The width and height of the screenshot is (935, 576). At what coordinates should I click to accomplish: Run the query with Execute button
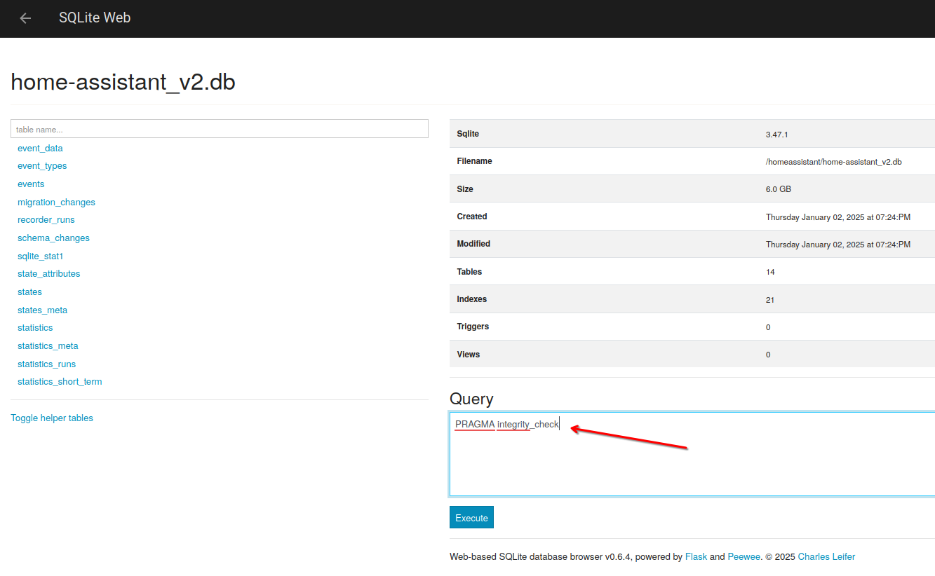click(471, 517)
